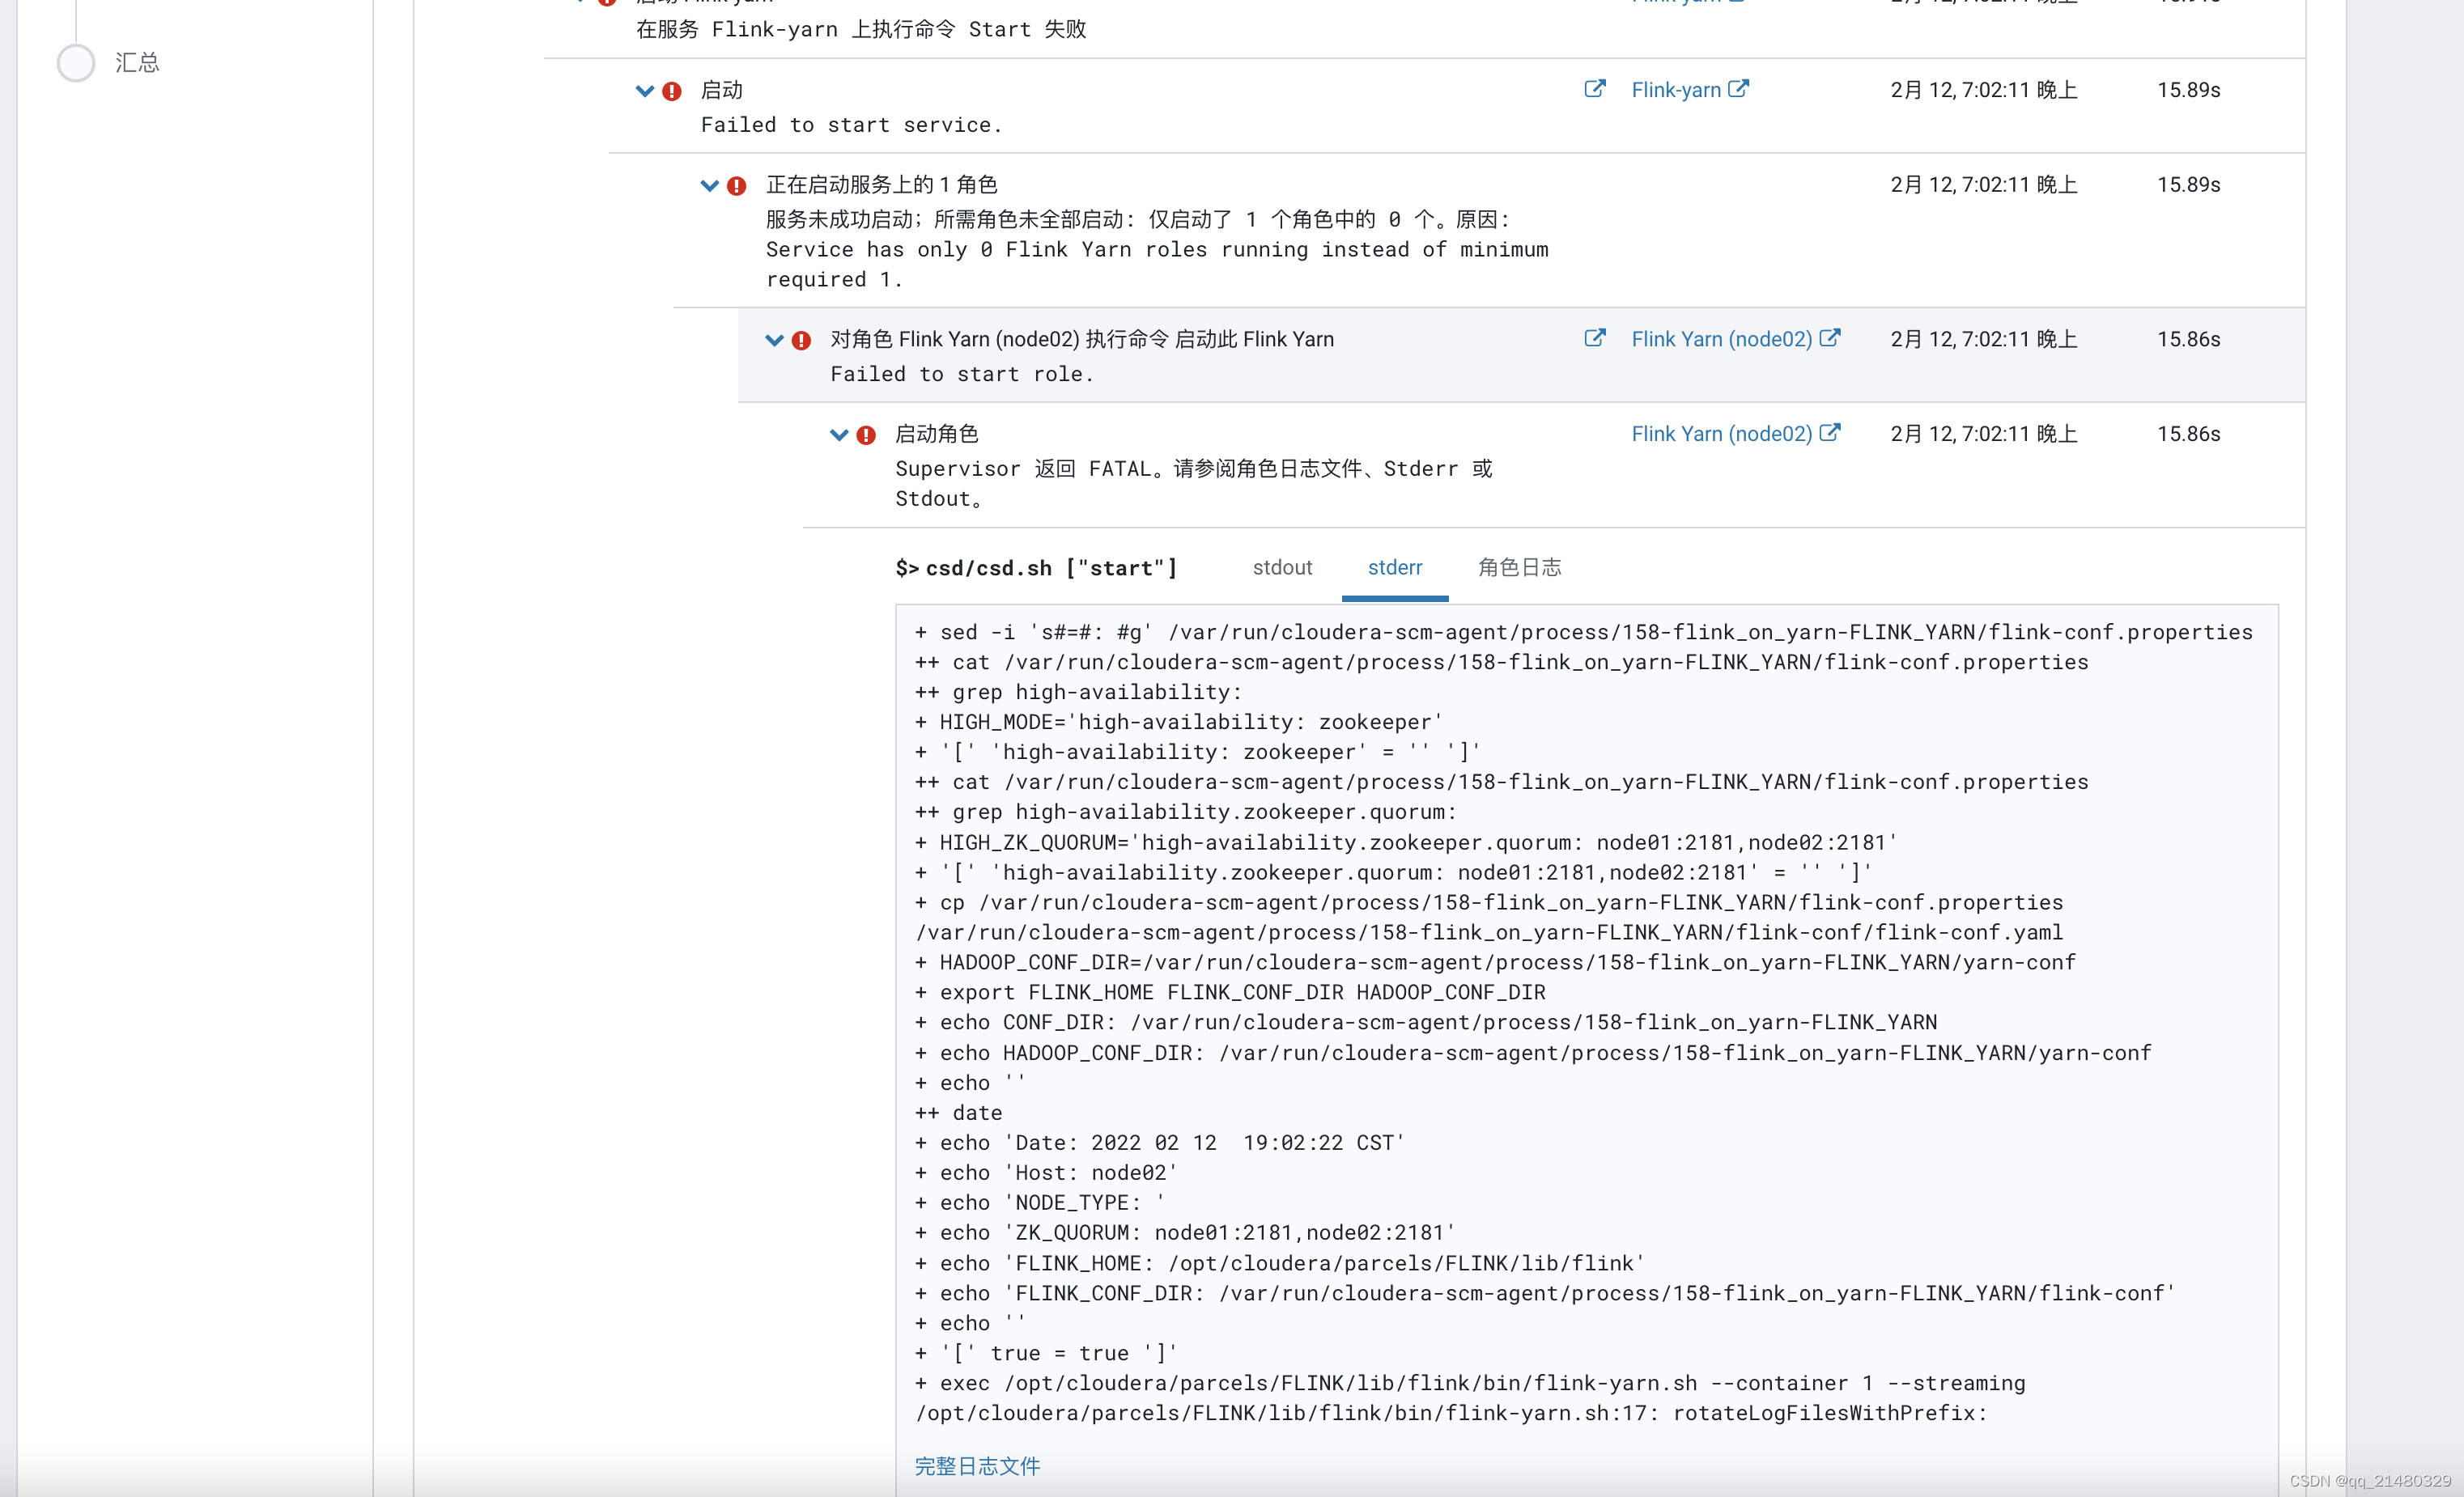Click red error icon next to 启动角色
The height and width of the screenshot is (1497, 2464).
pyautogui.click(x=866, y=435)
